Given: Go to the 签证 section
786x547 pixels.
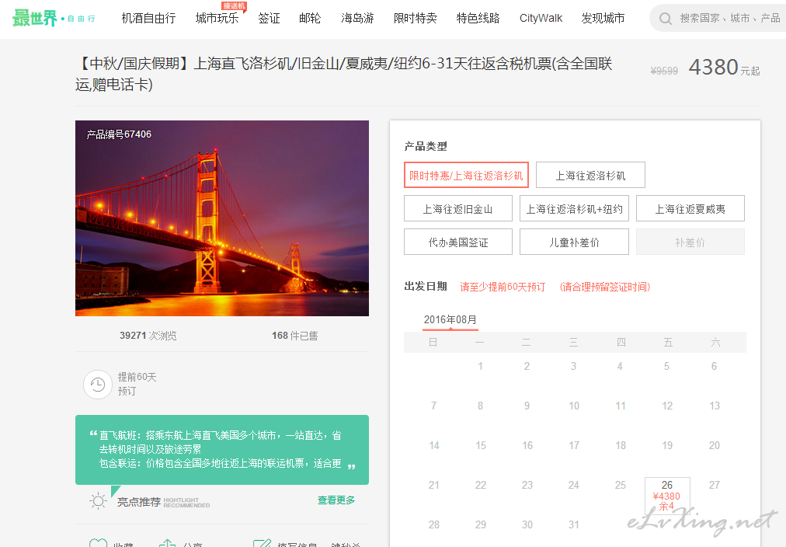Looking at the screenshot, I should pos(269,18).
